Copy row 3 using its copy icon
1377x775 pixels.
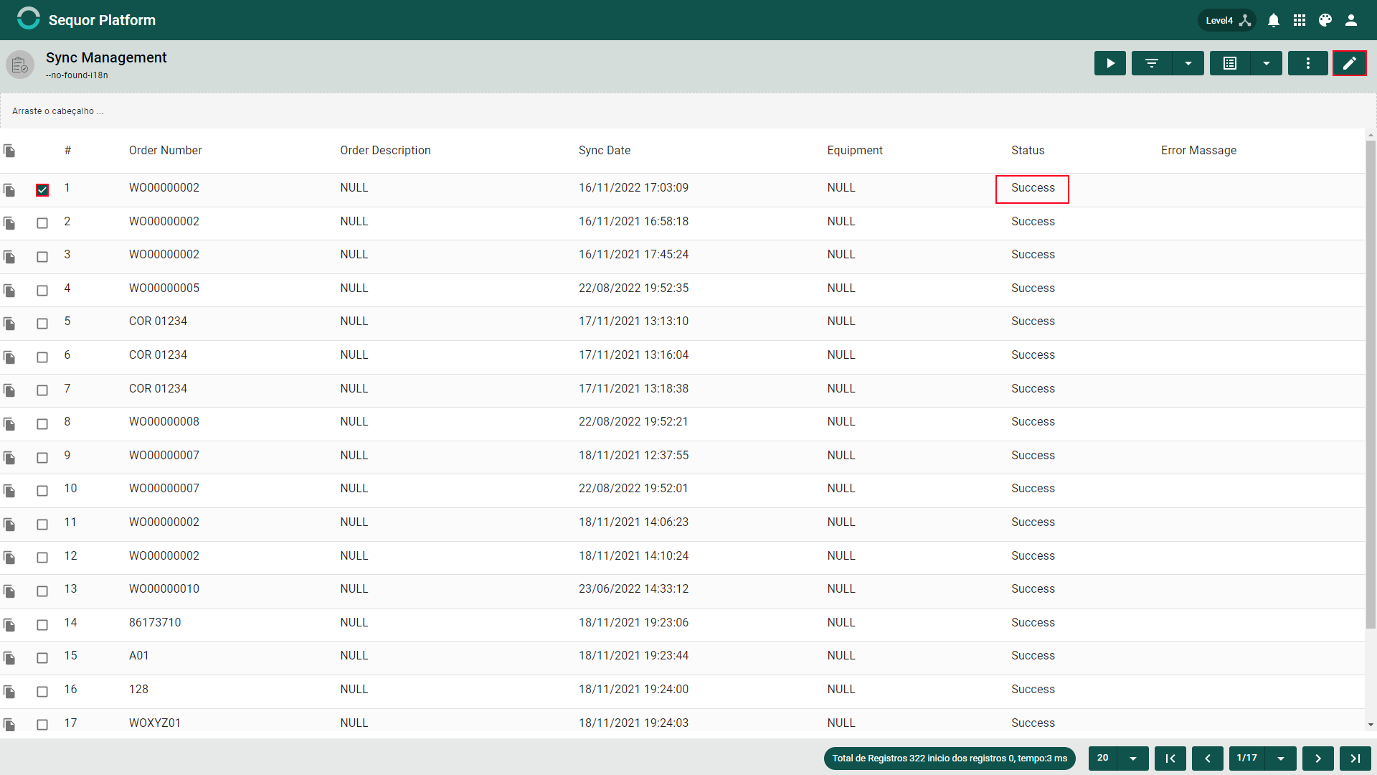[x=9, y=257]
